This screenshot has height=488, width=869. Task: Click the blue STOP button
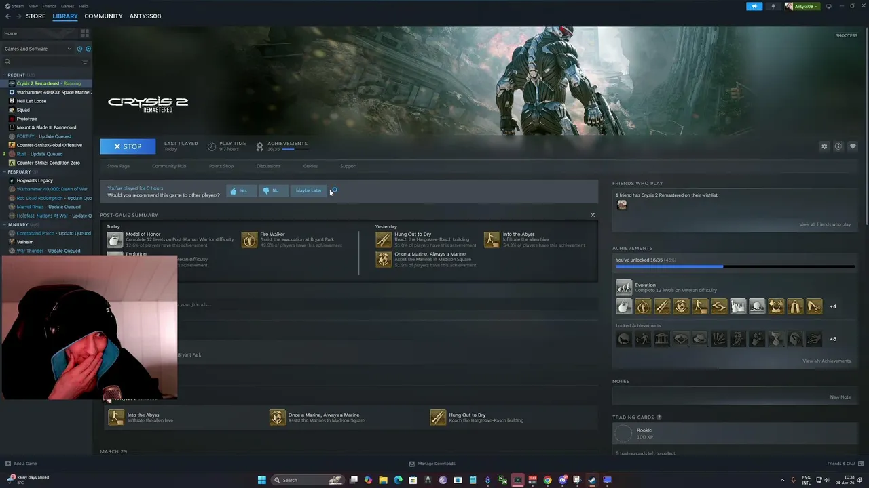click(x=128, y=146)
